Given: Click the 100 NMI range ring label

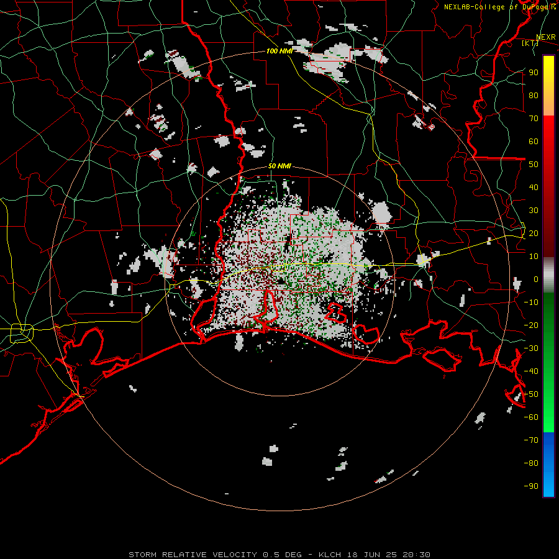Looking at the screenshot, I should (x=279, y=51).
